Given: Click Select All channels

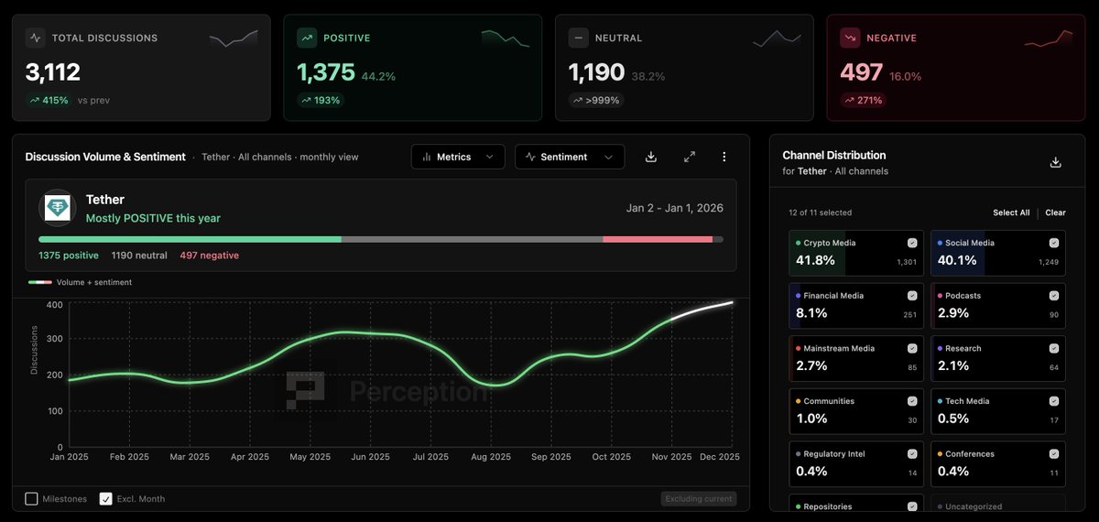Looking at the screenshot, I should (1011, 212).
